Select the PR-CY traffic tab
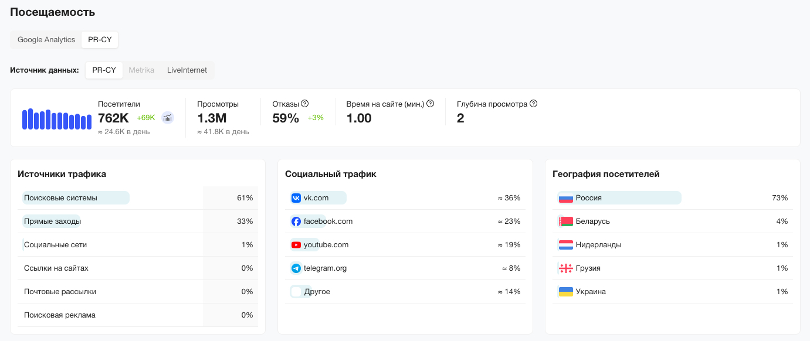 (x=100, y=40)
